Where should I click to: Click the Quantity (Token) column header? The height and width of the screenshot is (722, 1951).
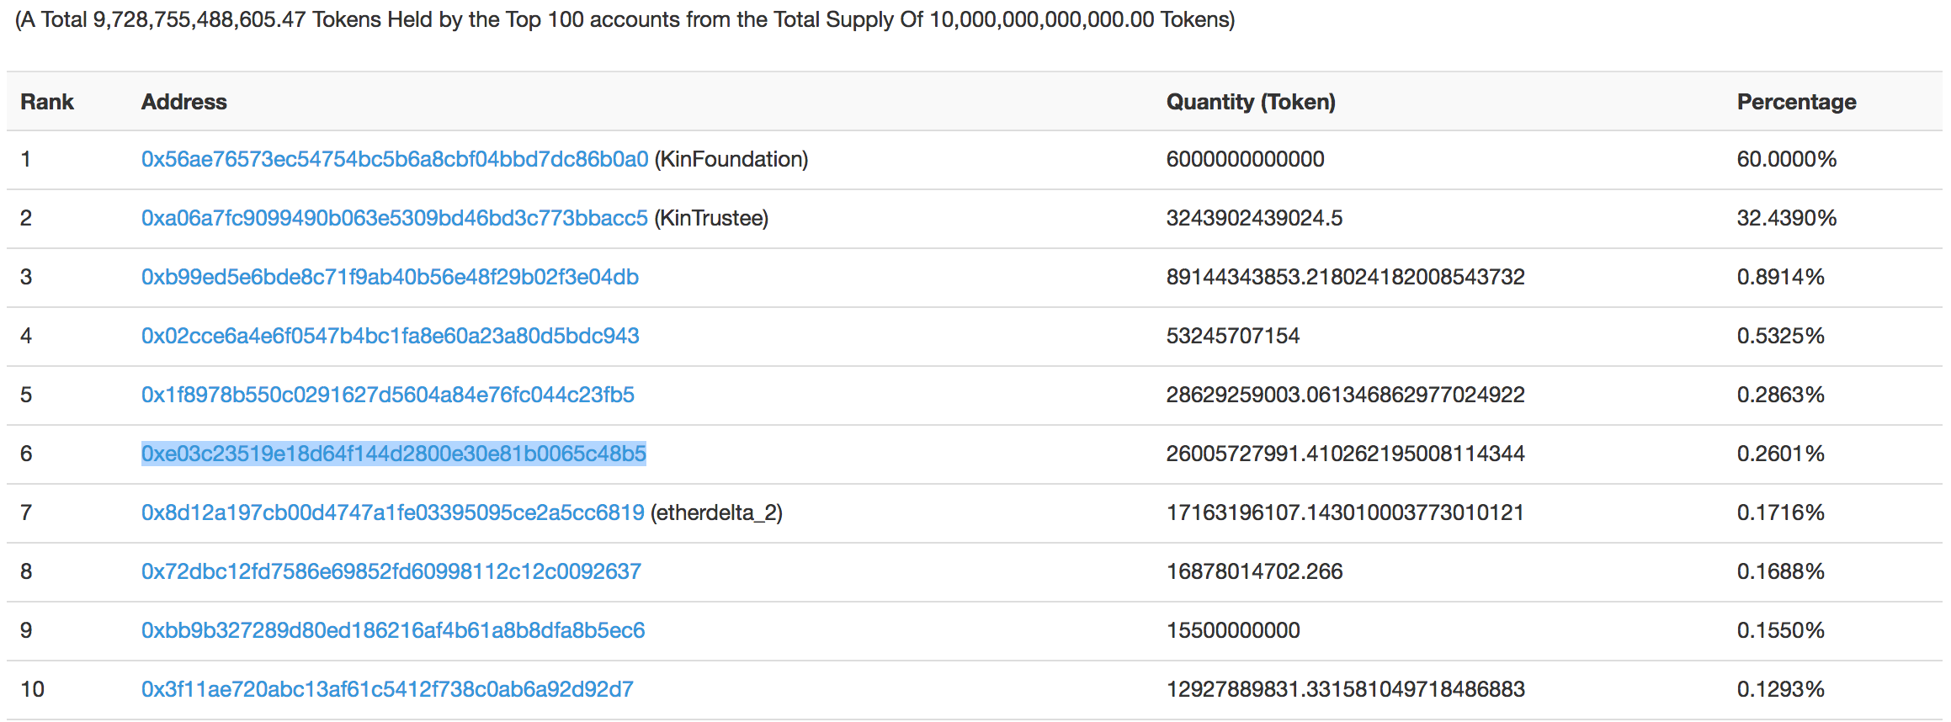1251,102
